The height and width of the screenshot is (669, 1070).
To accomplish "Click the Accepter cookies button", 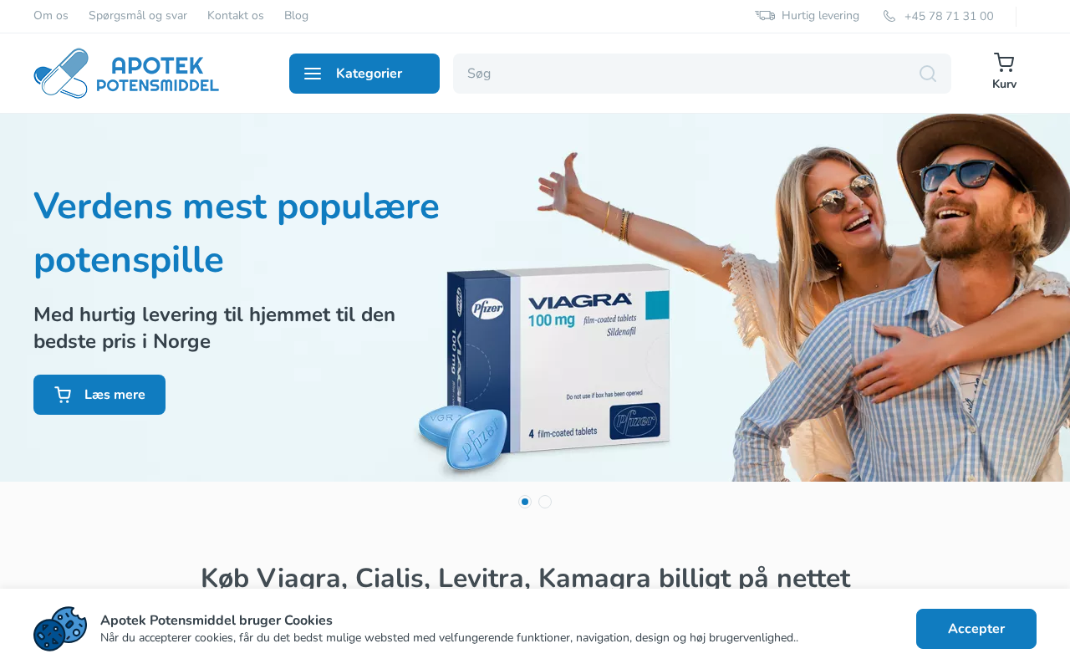I will [x=976, y=629].
